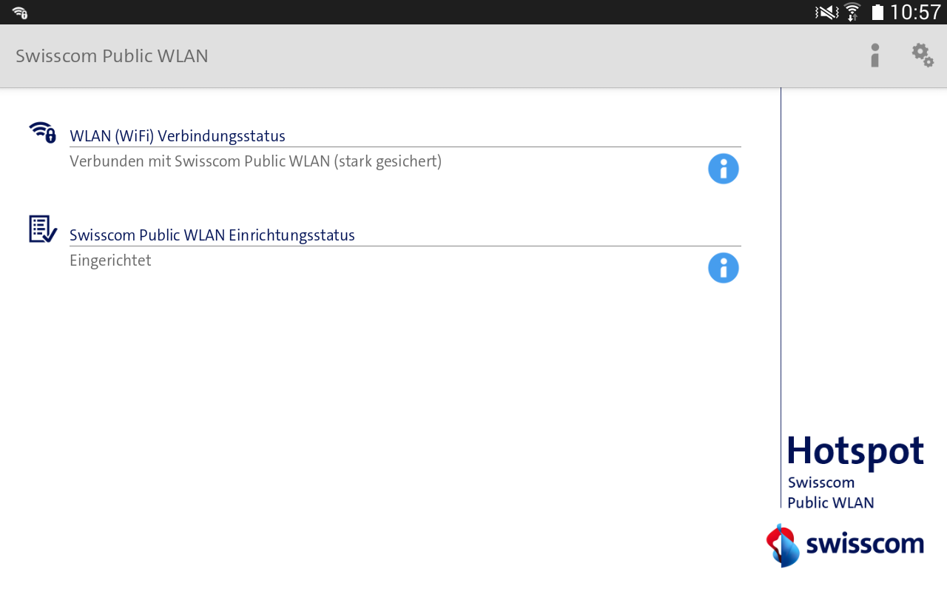Tap the checklist icon beside Einrichtungsstatus
The image size is (947, 592).
coord(43,229)
